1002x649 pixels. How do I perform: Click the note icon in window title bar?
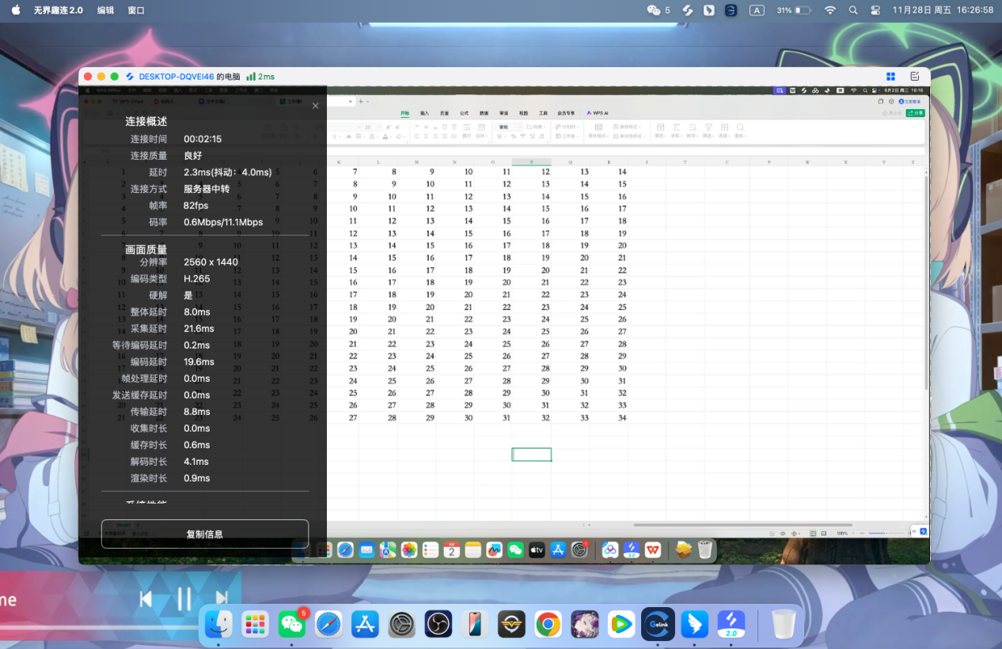pyautogui.click(x=915, y=77)
